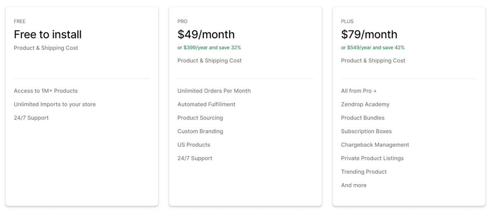The height and width of the screenshot is (213, 492).
Task: Click "Custom Branding" in the Pro plan
Action: (x=200, y=131)
